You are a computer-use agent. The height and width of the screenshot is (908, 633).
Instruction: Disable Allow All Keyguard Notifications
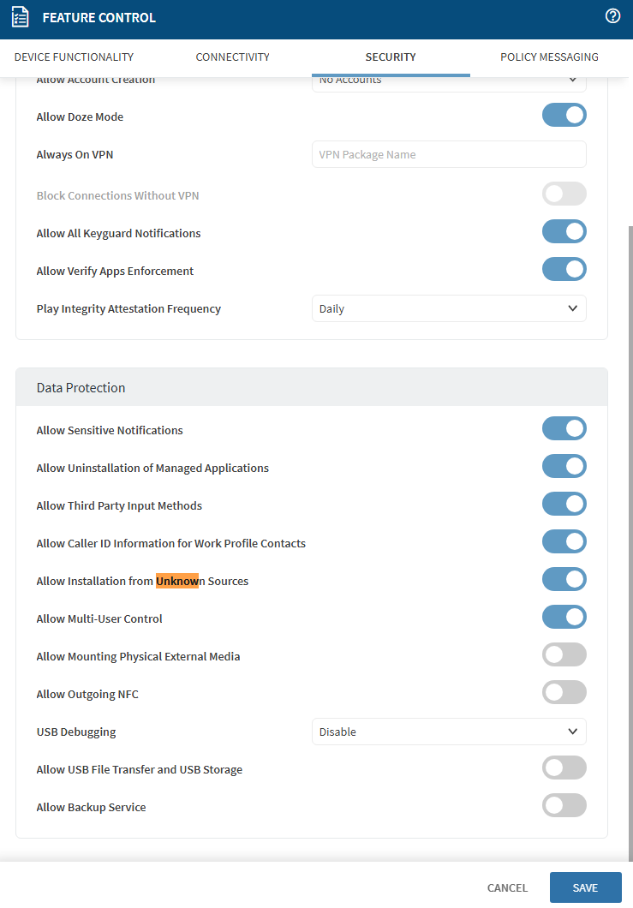tap(564, 231)
